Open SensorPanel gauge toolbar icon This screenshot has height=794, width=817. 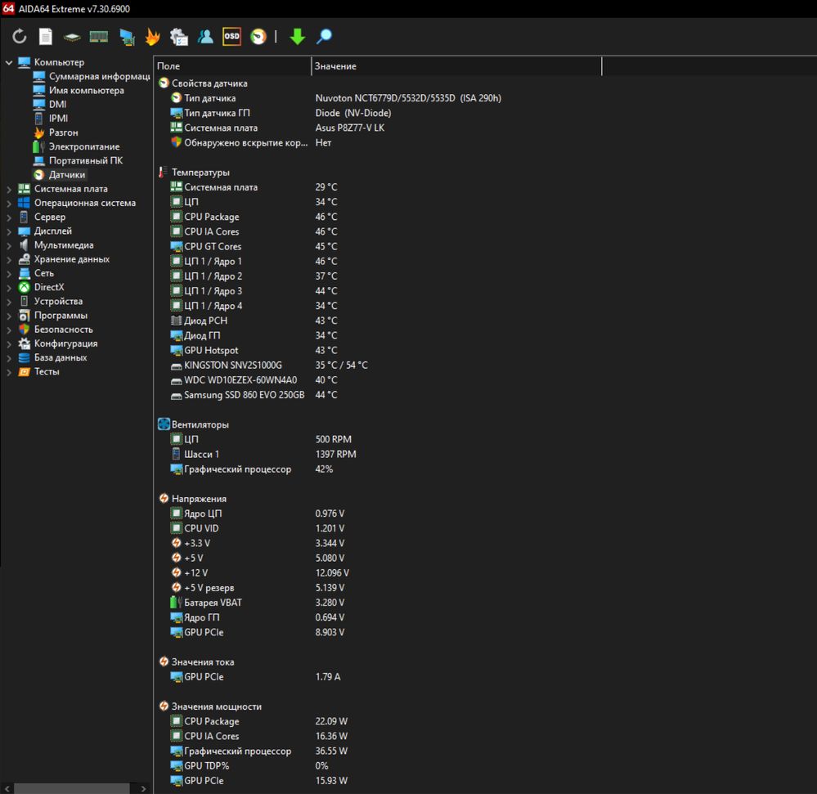click(258, 37)
